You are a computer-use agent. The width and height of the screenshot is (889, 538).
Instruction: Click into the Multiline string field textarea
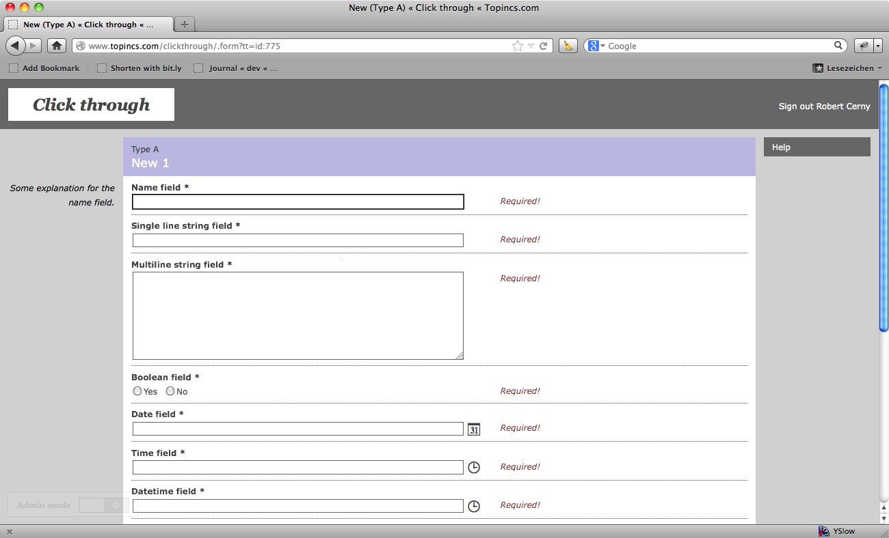(x=297, y=315)
